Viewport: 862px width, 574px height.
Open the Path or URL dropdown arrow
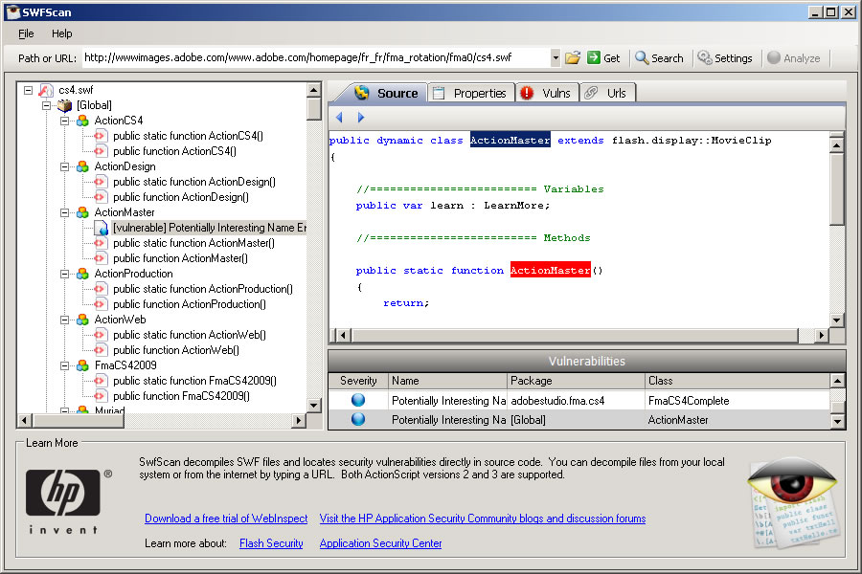556,57
